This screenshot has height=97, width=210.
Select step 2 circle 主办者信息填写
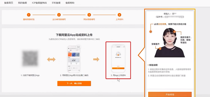pos(59,15)
